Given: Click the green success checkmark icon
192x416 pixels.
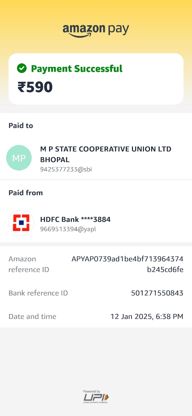Looking at the screenshot, I should point(22,69).
